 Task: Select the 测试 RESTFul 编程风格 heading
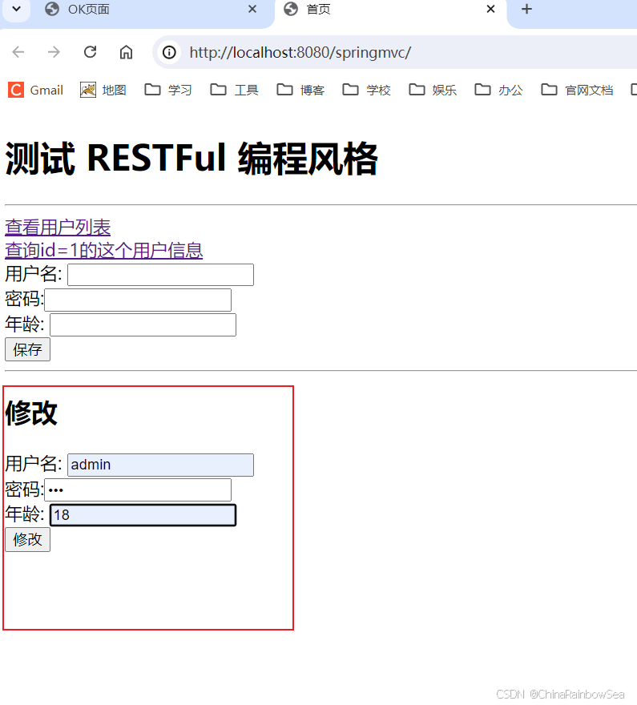[x=192, y=159]
